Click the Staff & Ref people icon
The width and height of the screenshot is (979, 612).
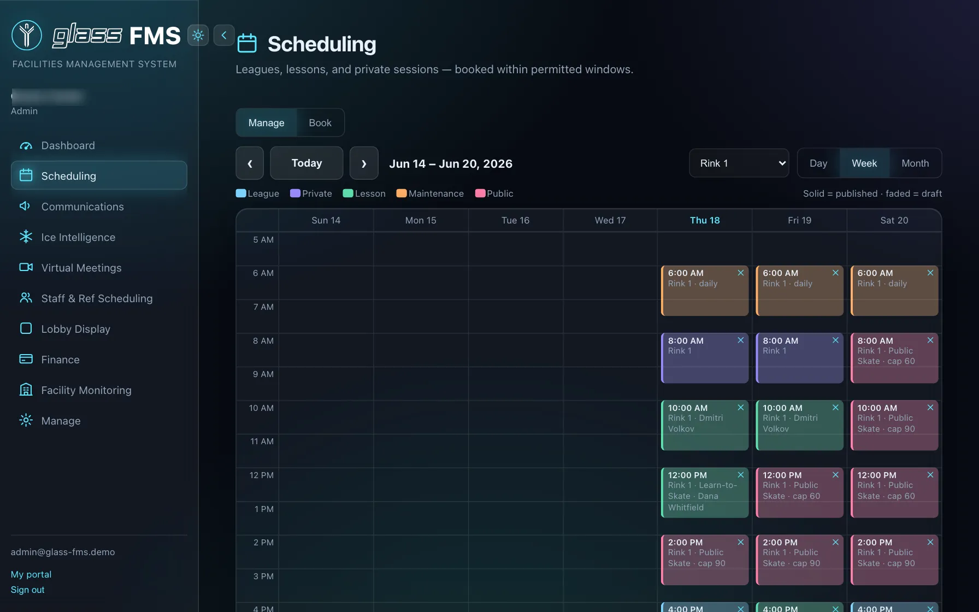[x=26, y=298]
